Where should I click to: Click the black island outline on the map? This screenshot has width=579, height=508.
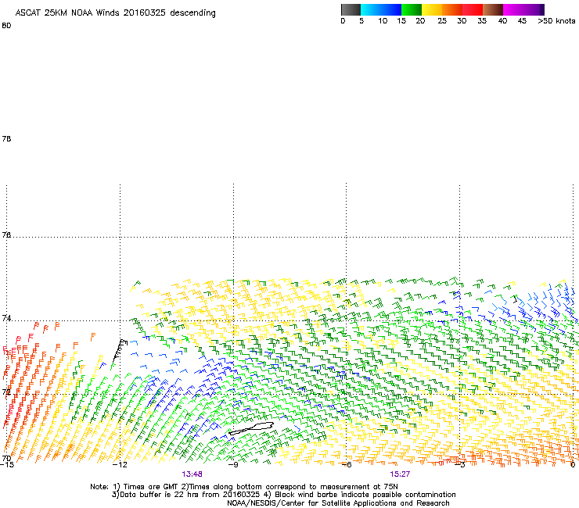click(251, 428)
